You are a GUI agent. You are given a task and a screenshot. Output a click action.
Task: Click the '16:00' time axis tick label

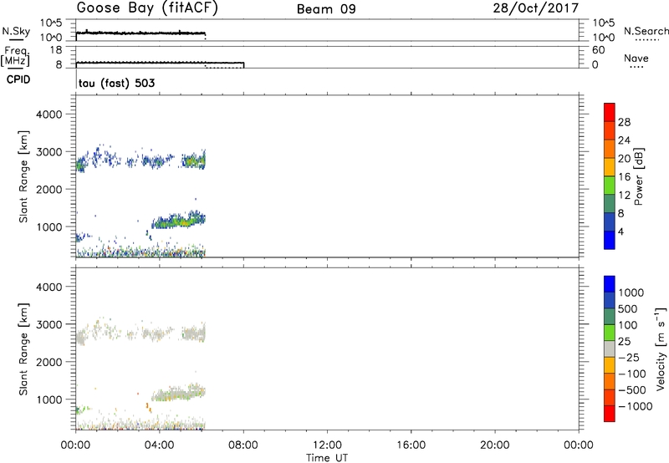click(x=411, y=445)
